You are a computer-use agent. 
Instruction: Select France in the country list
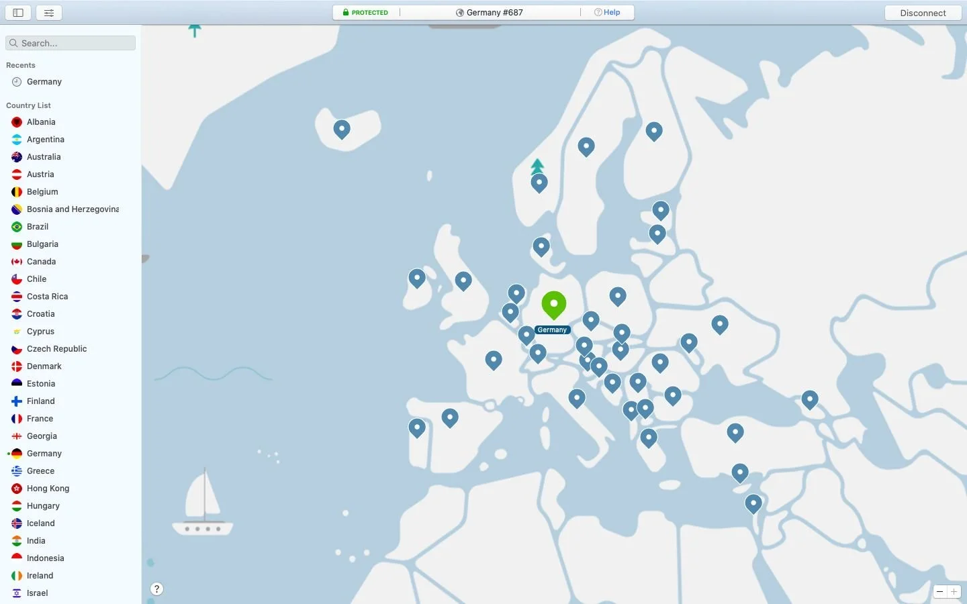[40, 419]
